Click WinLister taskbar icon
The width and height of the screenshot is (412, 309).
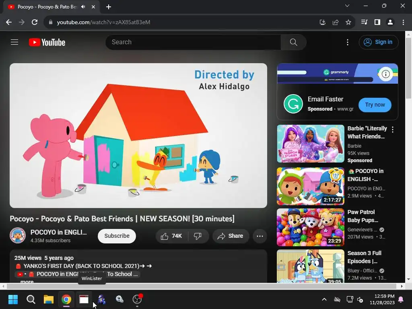84,299
